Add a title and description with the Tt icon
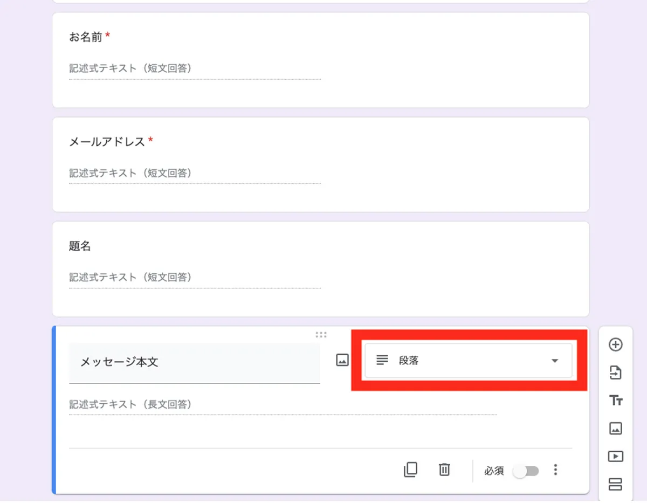This screenshot has height=503, width=647. (616, 401)
